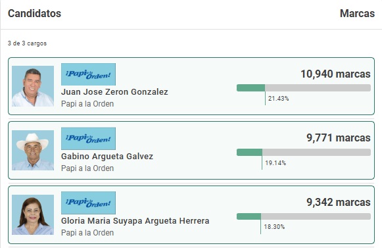This screenshot has height=248, width=382.
Task: Click the 21.43% progress bar
Action: [x=304, y=87]
